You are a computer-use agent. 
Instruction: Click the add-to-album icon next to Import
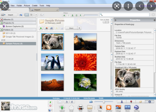click(21, 15)
